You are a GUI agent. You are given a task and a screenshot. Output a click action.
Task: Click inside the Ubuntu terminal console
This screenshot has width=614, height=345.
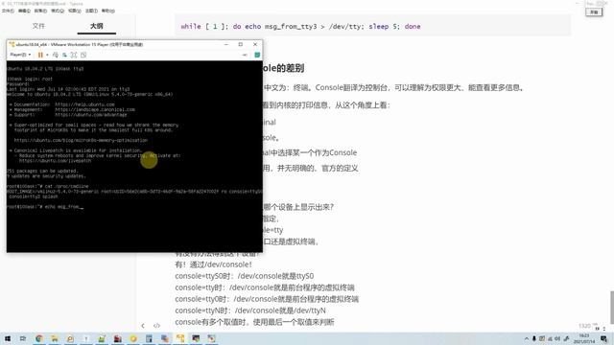pyautogui.click(x=134, y=156)
